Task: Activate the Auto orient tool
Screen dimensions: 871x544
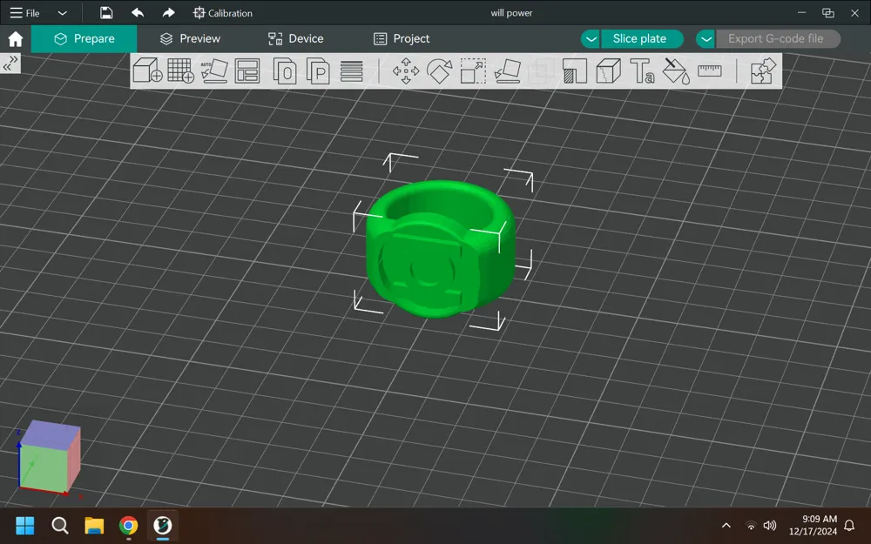Action: [214, 71]
